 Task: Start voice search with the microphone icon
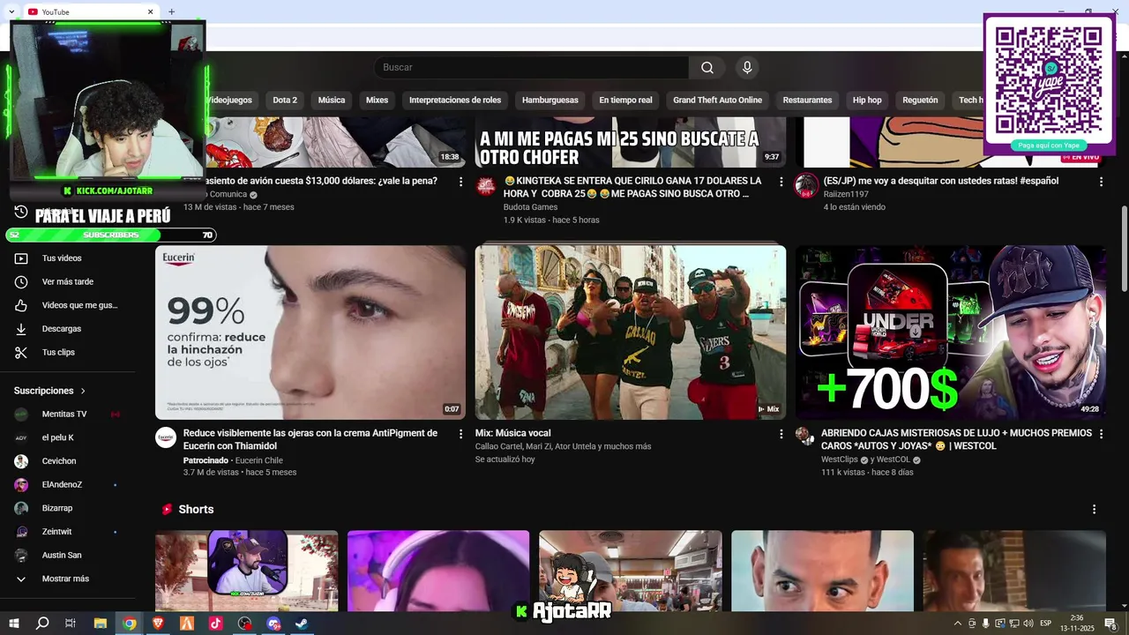tap(747, 68)
